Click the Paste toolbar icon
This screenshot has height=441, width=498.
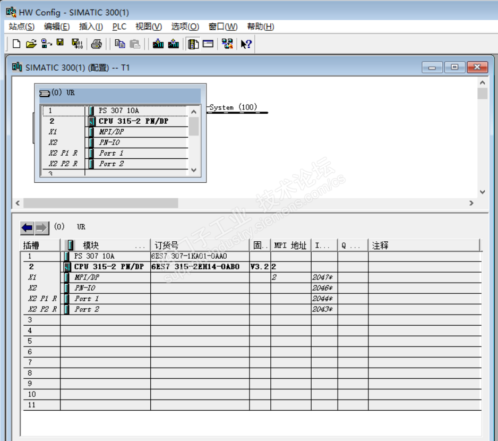tap(135, 44)
